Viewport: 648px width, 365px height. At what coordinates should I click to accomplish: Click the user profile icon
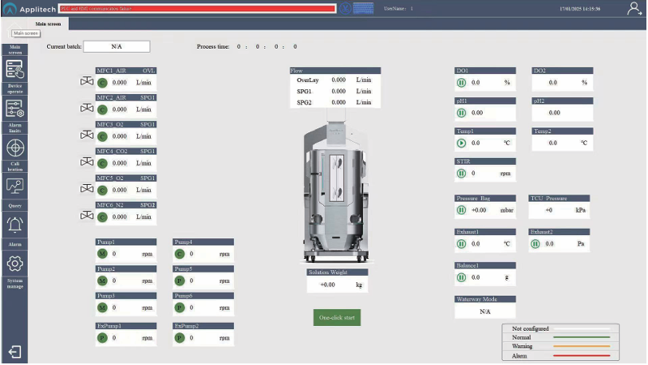coord(634,8)
